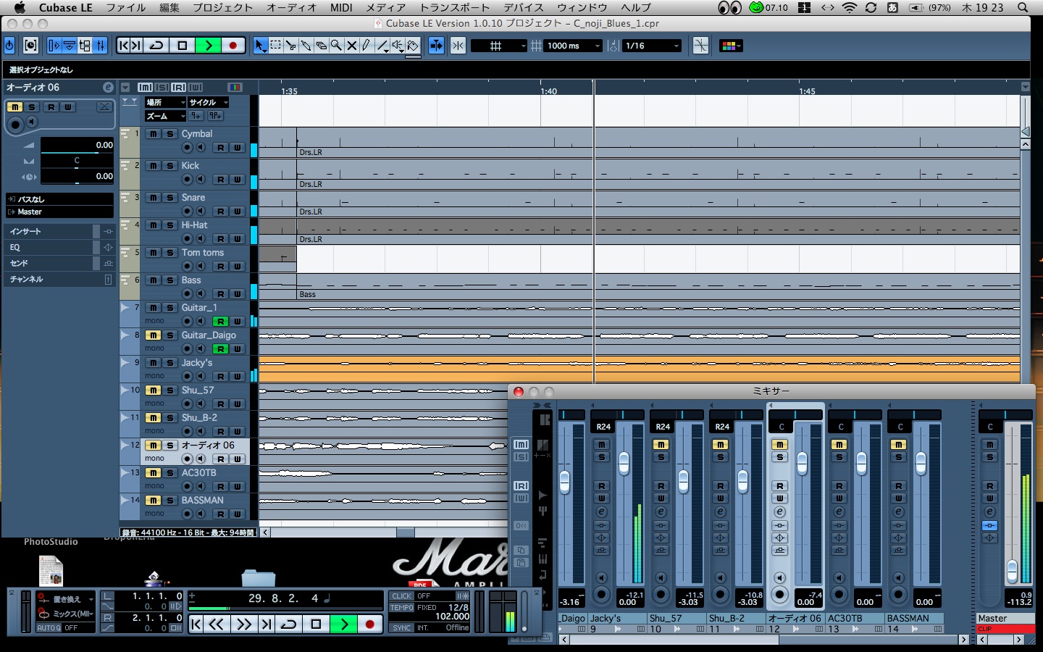Open the 1000 ms grid value dropdown
The height and width of the screenshot is (652, 1043).
(x=573, y=46)
